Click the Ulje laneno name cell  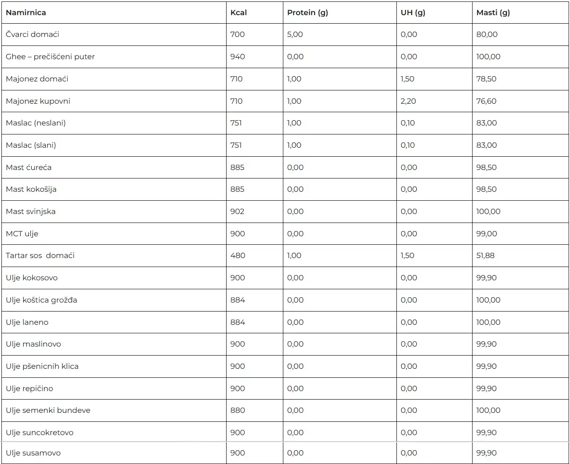point(27,322)
